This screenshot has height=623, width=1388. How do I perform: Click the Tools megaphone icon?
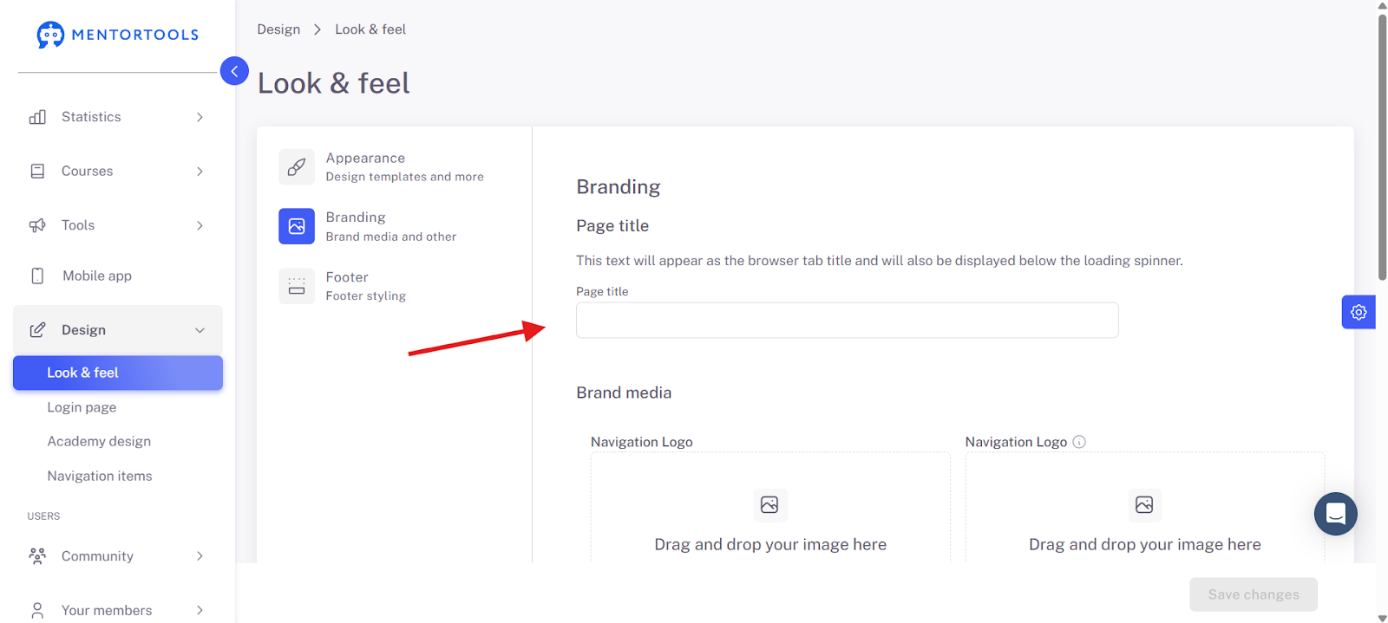37,225
